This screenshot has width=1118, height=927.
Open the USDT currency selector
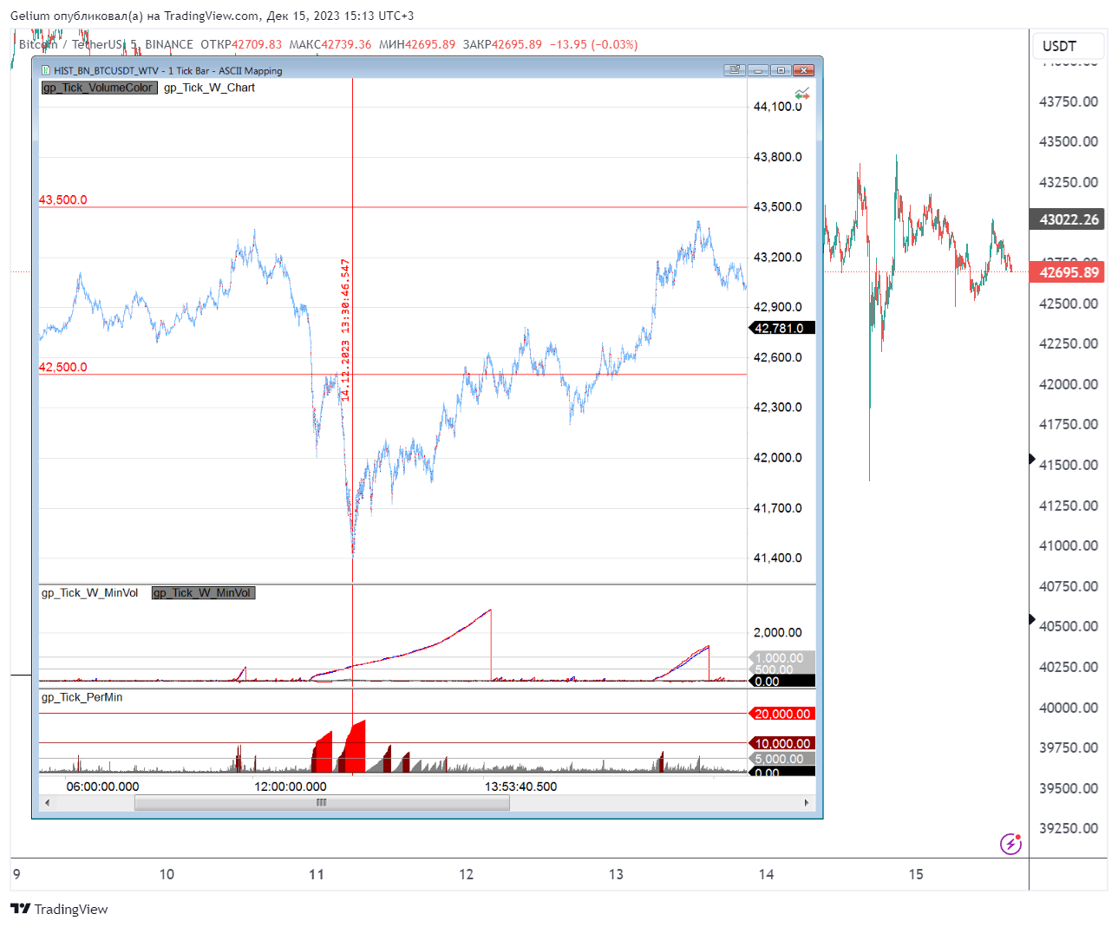tap(1069, 46)
